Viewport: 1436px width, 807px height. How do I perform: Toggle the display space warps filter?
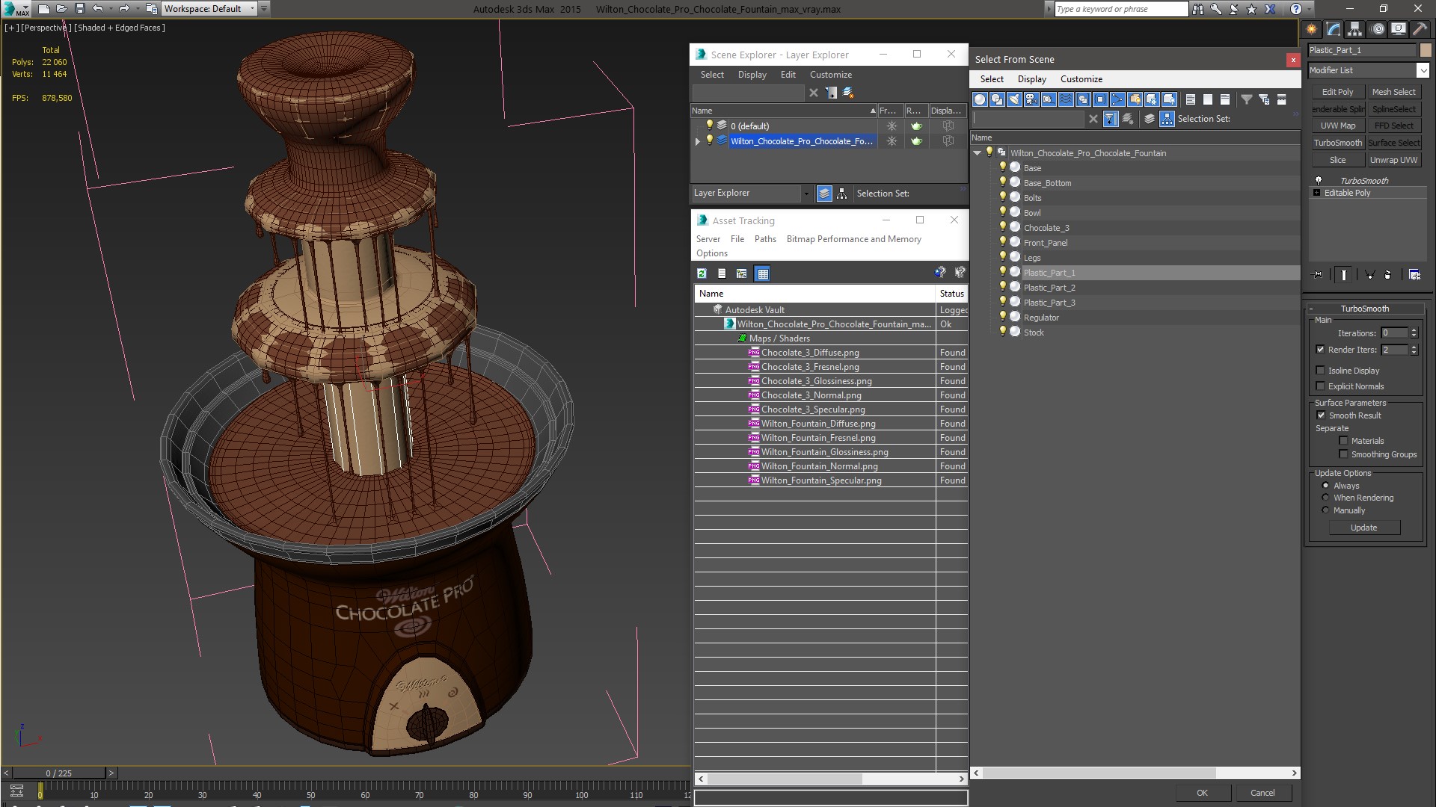point(1066,99)
